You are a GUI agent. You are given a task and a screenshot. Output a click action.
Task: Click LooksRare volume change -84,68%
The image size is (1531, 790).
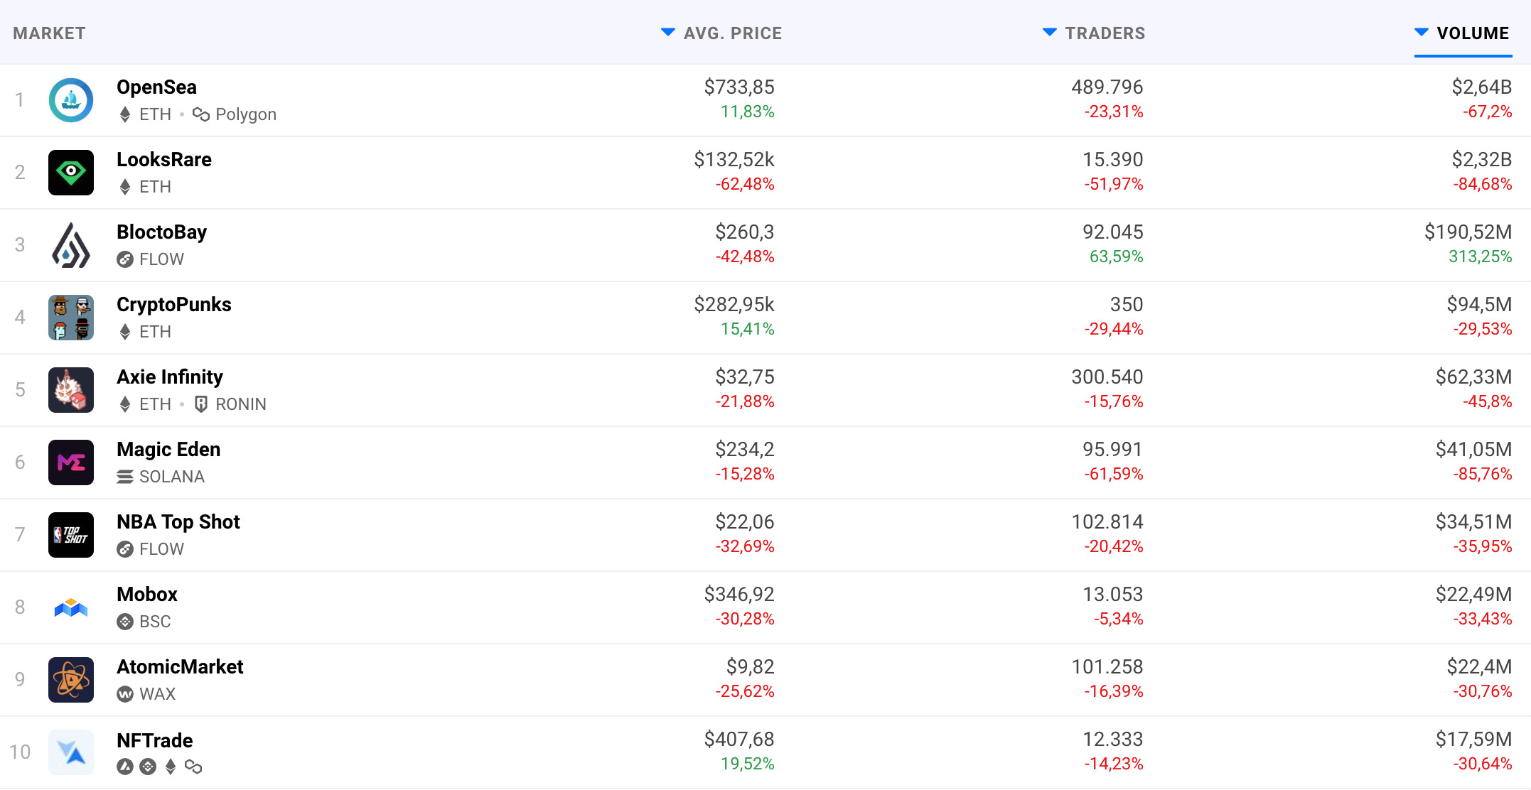pos(1483,184)
